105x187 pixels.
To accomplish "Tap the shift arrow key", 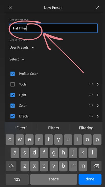I will pyautogui.click(x=11, y=166).
